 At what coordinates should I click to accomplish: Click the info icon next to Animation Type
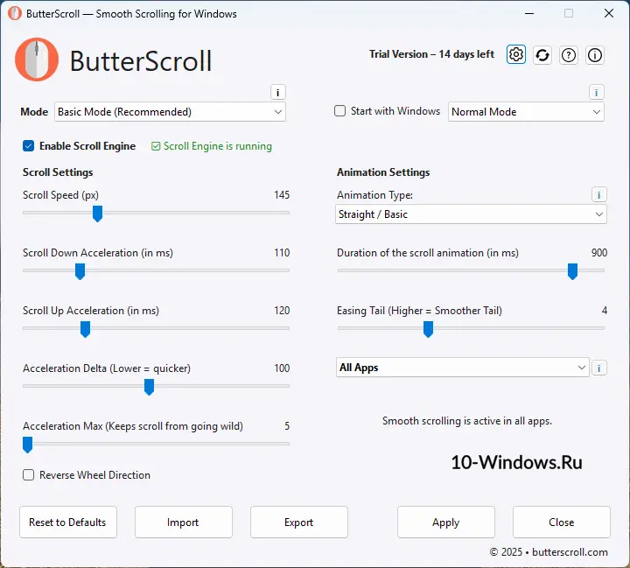[x=598, y=195]
